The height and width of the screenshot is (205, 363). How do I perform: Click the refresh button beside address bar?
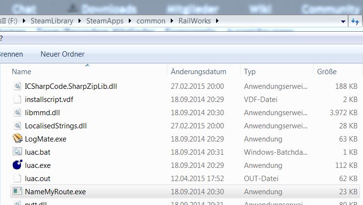(355, 21)
